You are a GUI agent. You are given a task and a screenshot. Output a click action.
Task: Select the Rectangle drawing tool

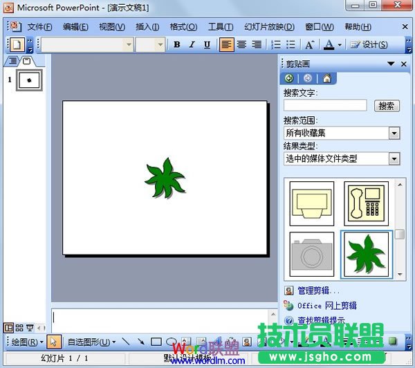[156, 342]
